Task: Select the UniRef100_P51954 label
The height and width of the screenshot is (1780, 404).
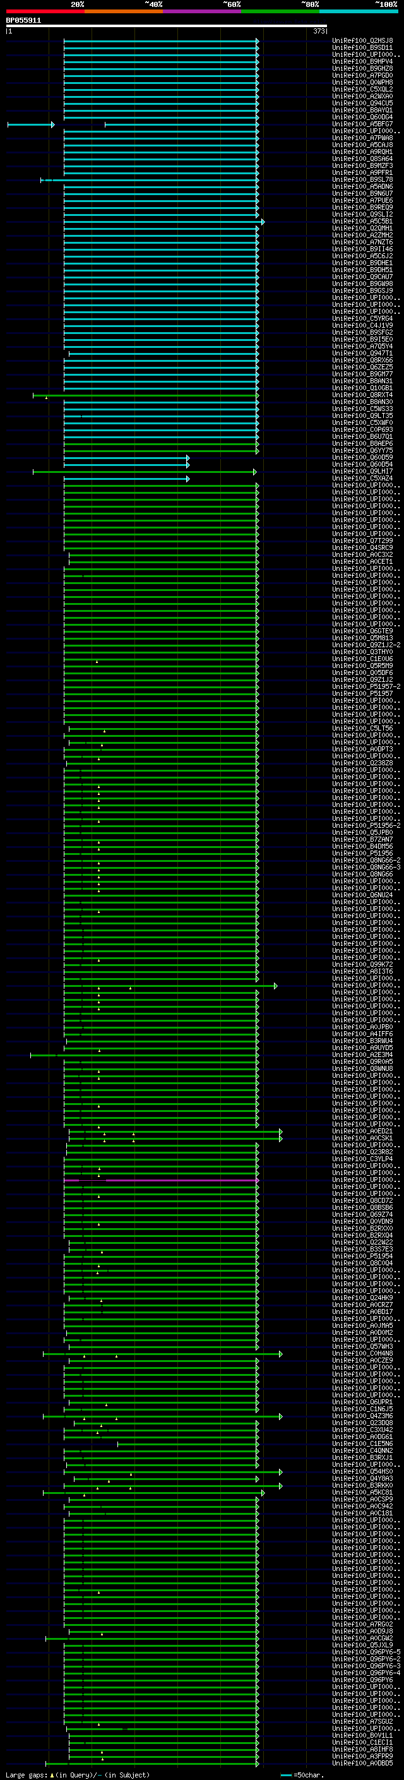Action: point(362,1256)
